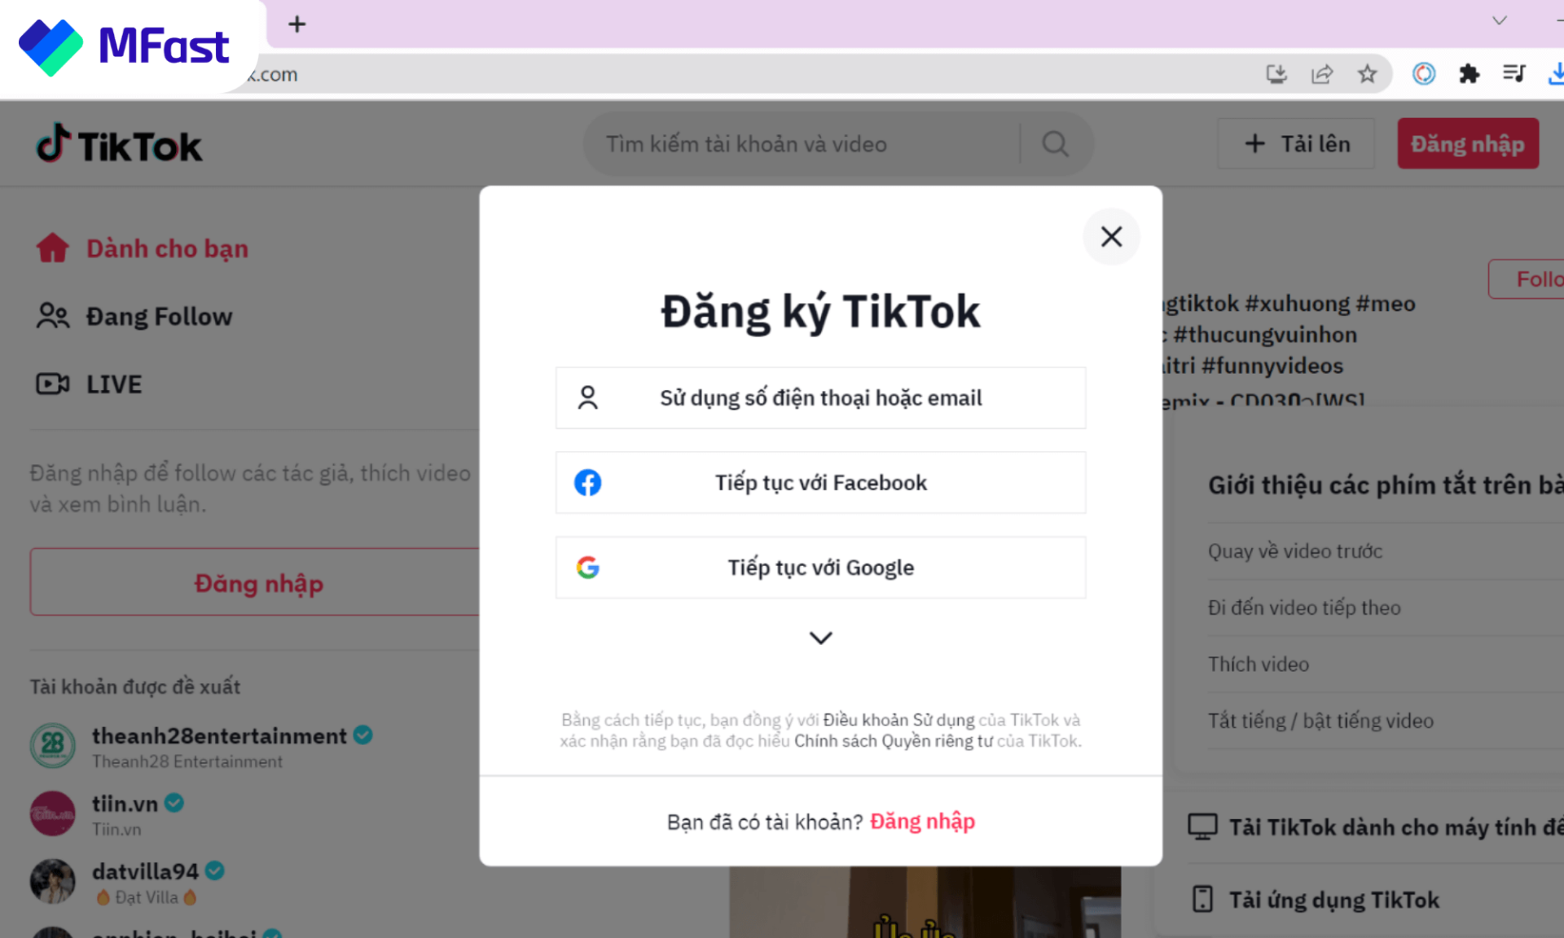
Task: Click Đăng nhập link in dialog footer
Action: tap(922, 822)
